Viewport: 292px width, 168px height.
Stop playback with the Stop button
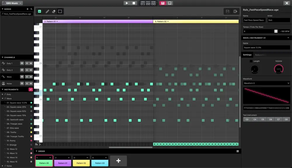pos(134,3)
